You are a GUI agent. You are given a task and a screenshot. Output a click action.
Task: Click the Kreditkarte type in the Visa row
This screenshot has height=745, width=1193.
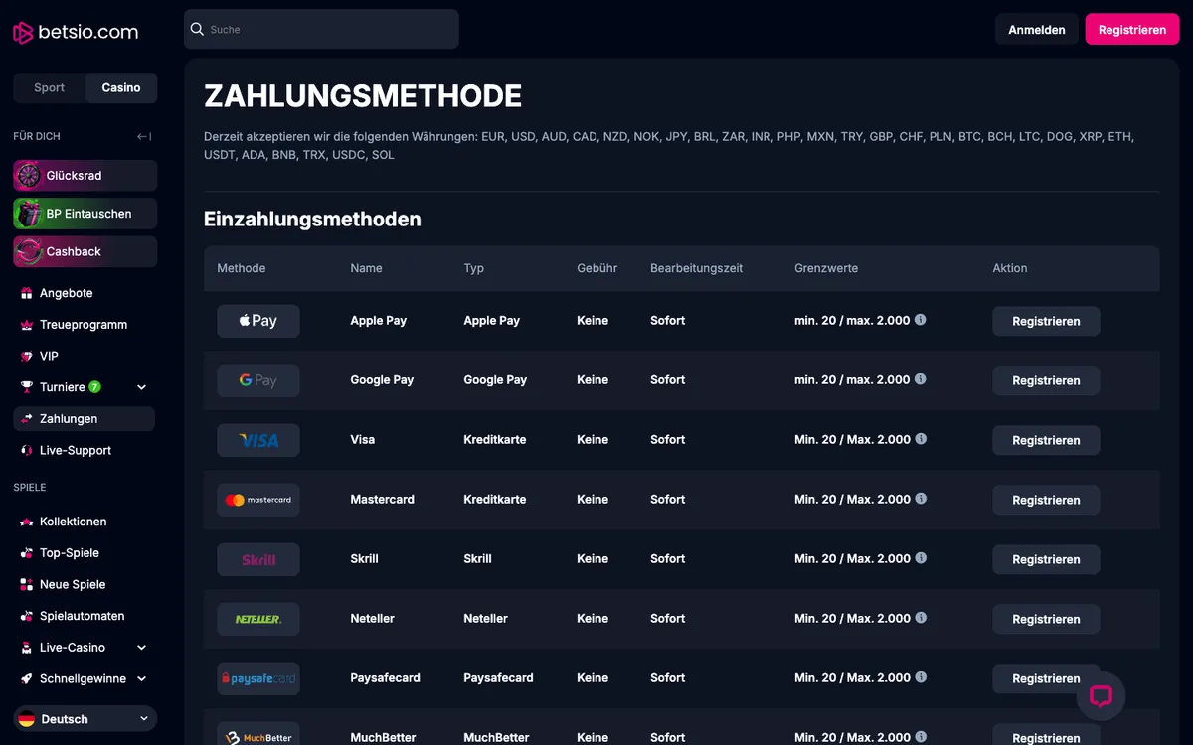[x=495, y=439]
